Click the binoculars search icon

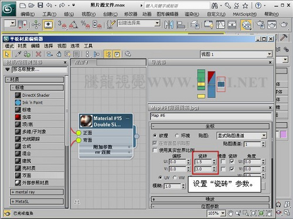tap(214, 6)
